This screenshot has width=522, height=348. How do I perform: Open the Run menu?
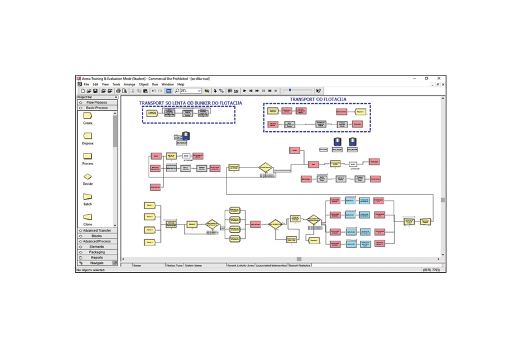coord(155,85)
